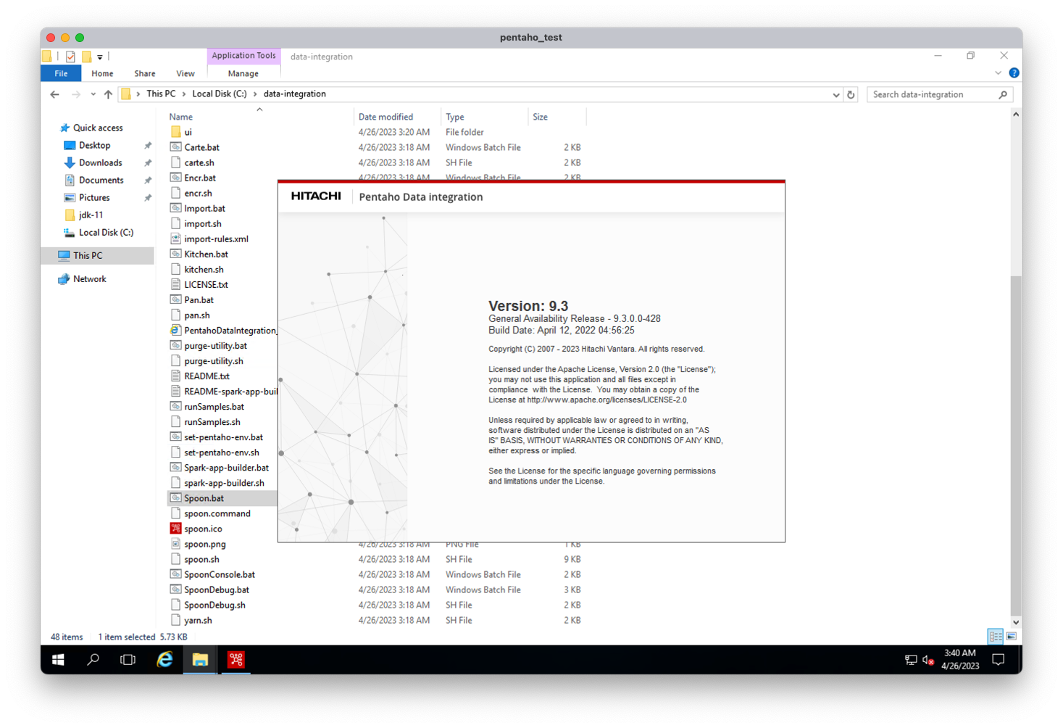Viewport: 1063px width, 728px height.
Task: Select Network in navigation pane
Action: (x=89, y=278)
